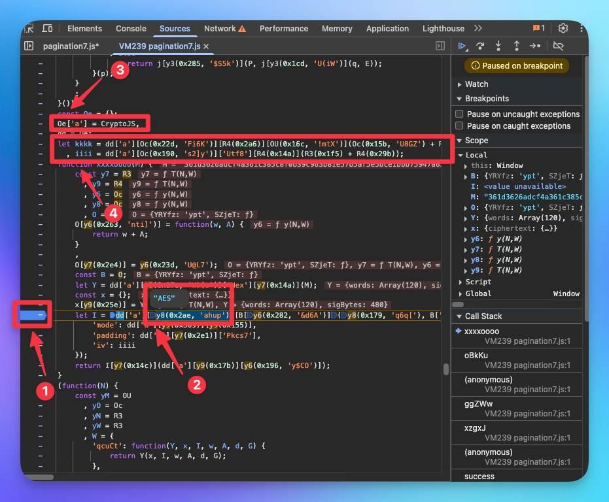
Task: Remove the blue breakpoint marker in the gutter
Action: pos(33,315)
